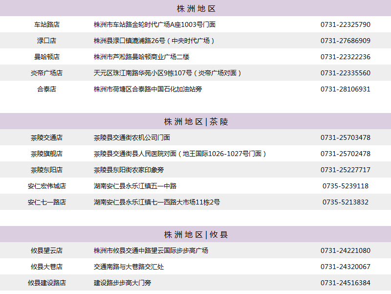The height and width of the screenshot is (294, 391).
Task: Click the 株洲地区|攸县 section header
Action: (x=195, y=234)
